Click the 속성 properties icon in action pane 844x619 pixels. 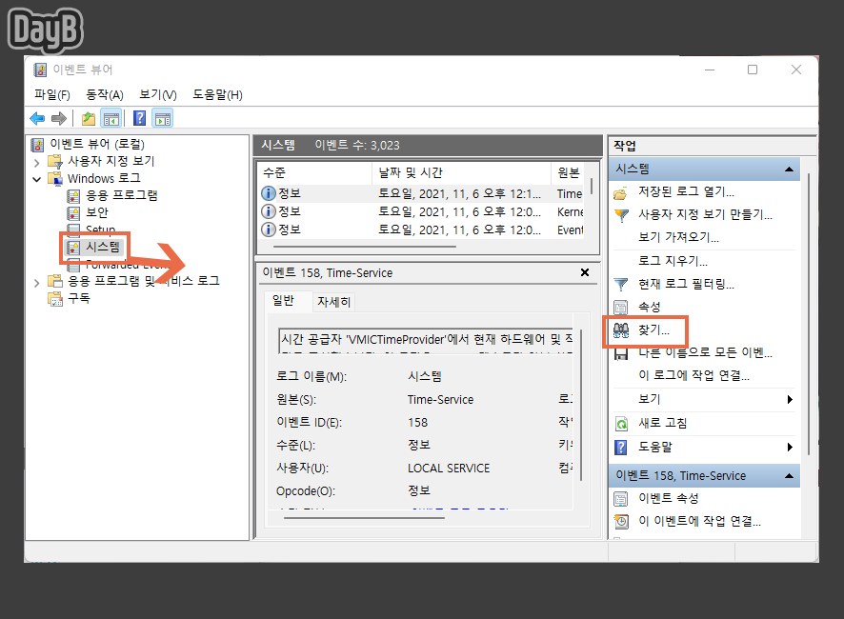(x=620, y=305)
